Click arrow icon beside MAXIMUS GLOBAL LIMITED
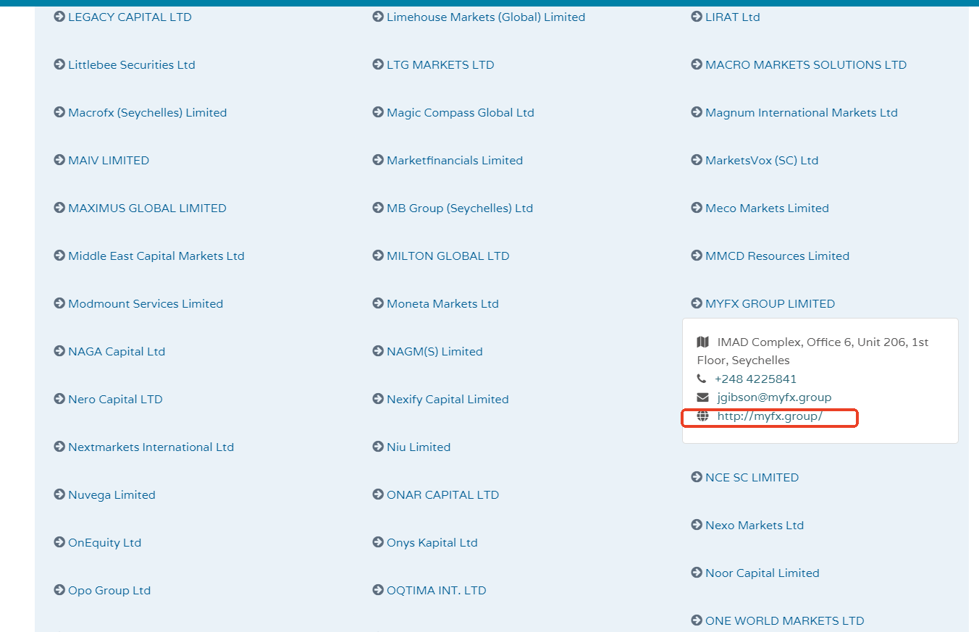The height and width of the screenshot is (632, 979). click(x=59, y=208)
